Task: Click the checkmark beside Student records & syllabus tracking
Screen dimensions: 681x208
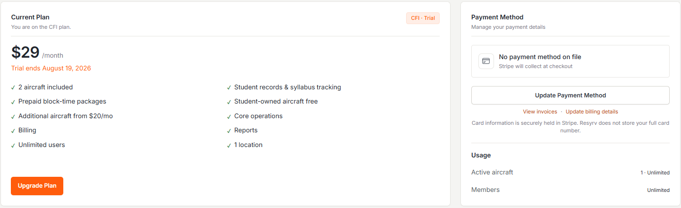Action: [x=229, y=87]
